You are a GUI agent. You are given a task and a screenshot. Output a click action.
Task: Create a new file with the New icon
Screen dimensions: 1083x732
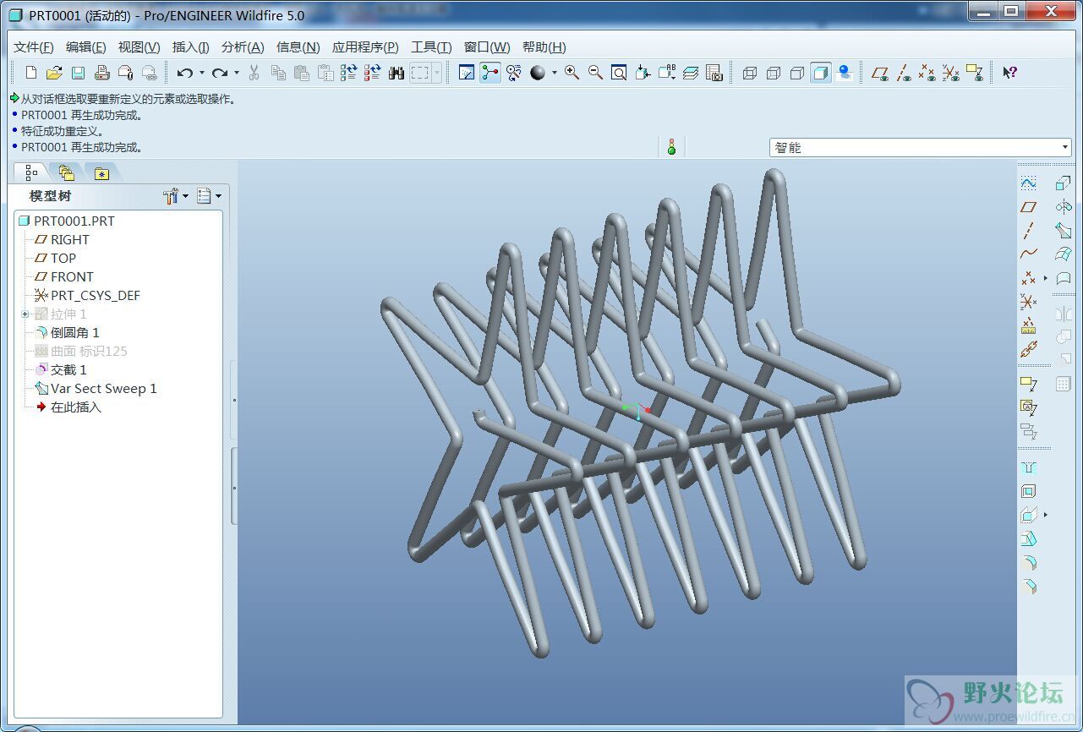31,73
